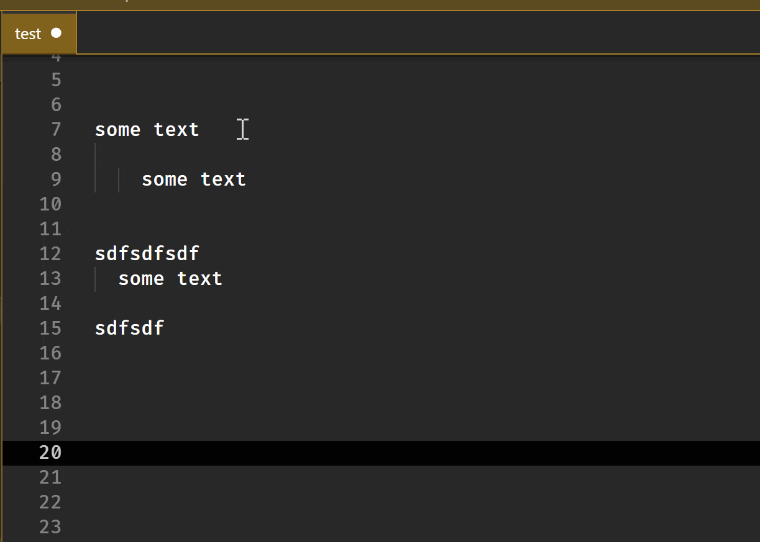Place cursor in "sdfsdf" on line 15
760x542 pixels.
129,328
